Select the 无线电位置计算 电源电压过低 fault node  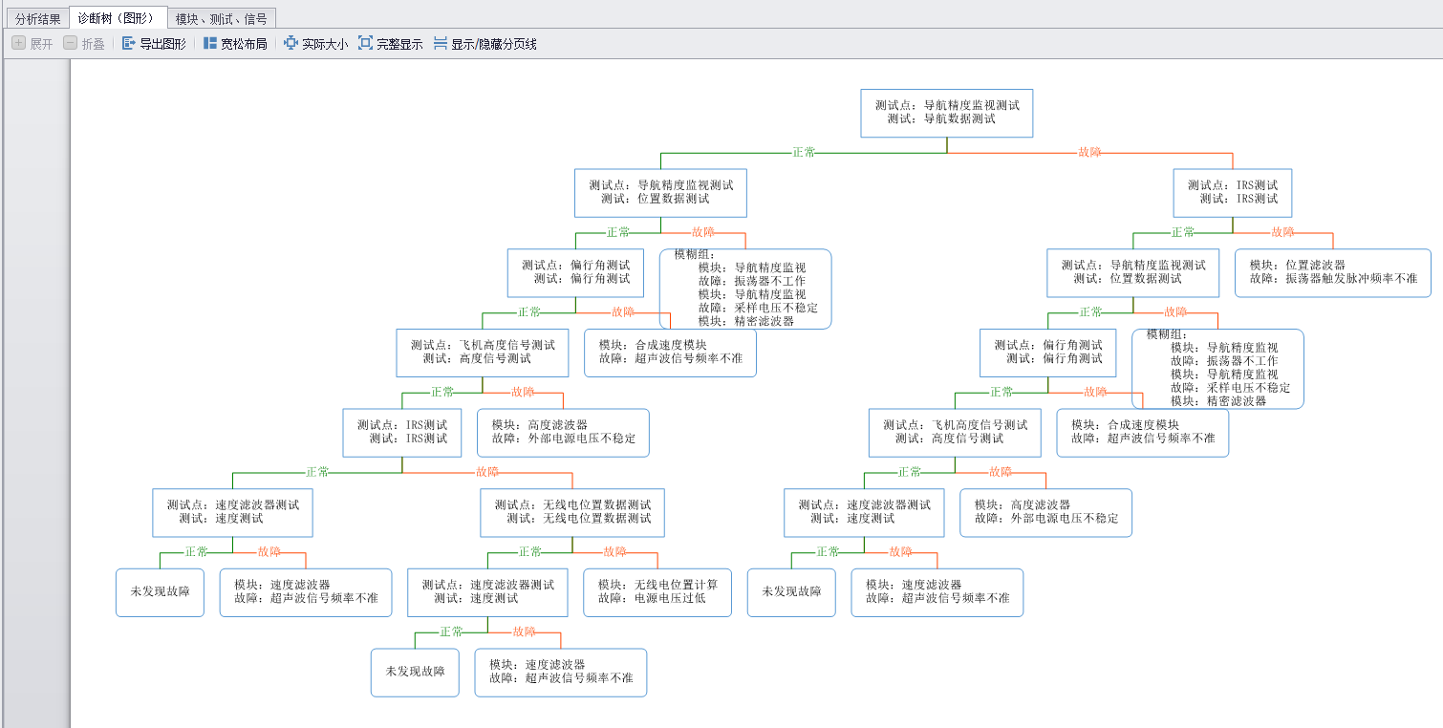pyautogui.click(x=657, y=592)
